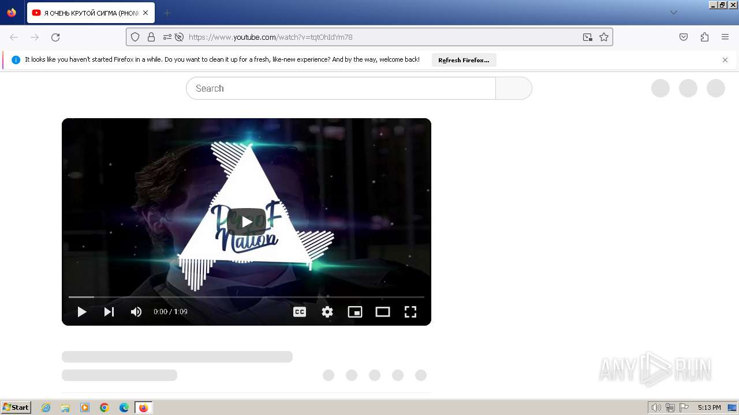
Task: Open Firefox application hamburger menu
Action: point(725,37)
